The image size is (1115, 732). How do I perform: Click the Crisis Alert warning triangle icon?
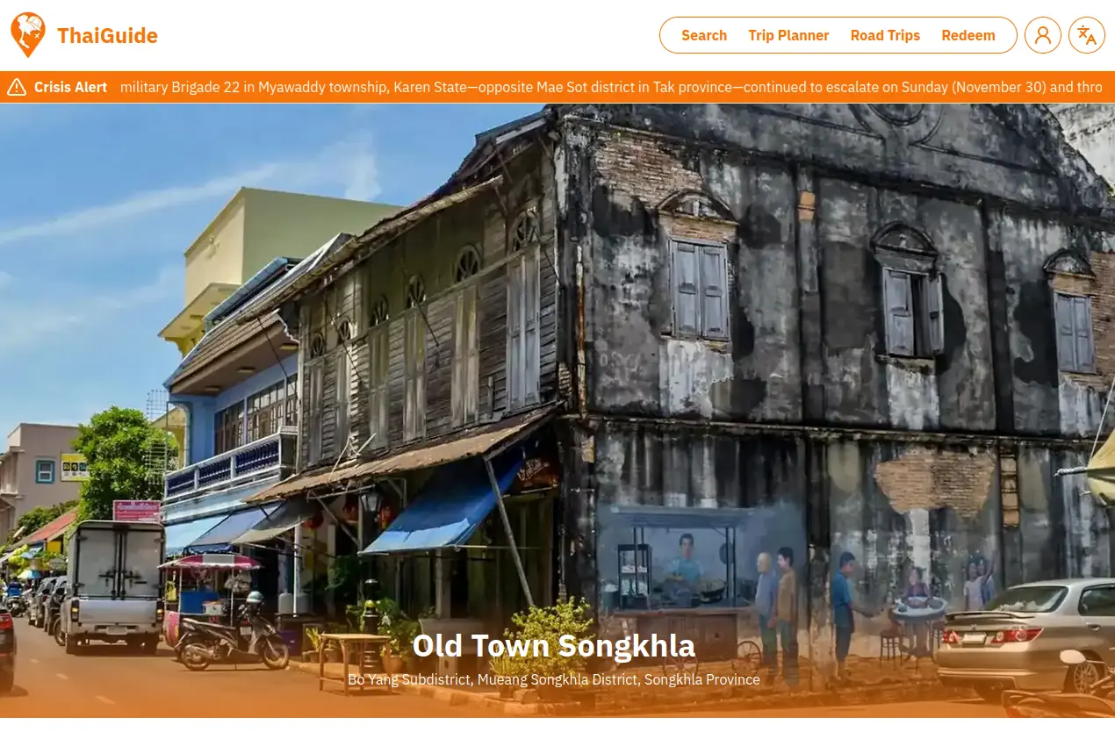(x=17, y=87)
